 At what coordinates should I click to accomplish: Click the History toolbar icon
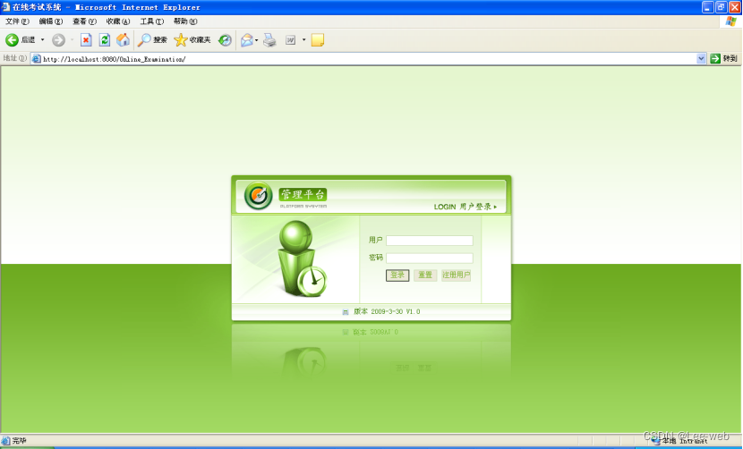225,40
